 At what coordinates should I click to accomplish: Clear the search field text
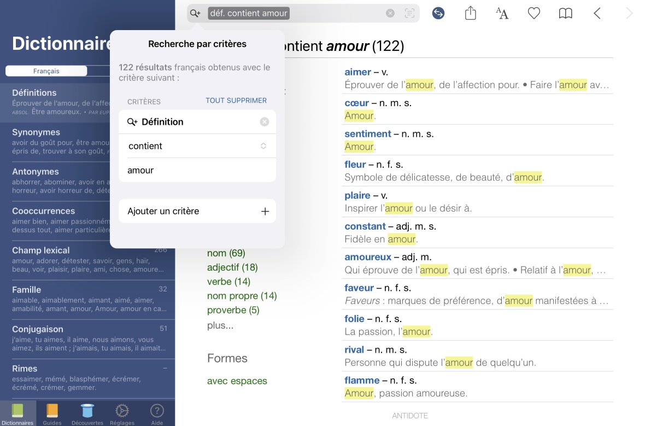[390, 13]
